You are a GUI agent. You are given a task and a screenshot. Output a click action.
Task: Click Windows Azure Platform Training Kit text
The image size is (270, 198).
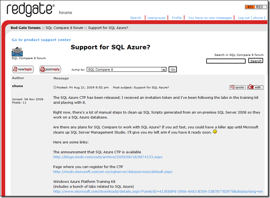click(84, 182)
